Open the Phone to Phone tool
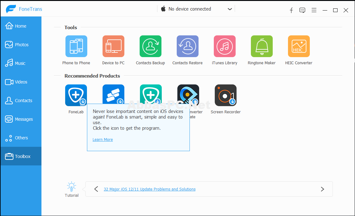The height and width of the screenshot is (216, 355). click(76, 46)
